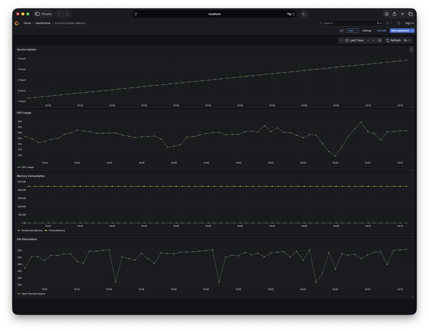
Task: Reload the localhost page
Action: [294, 14]
